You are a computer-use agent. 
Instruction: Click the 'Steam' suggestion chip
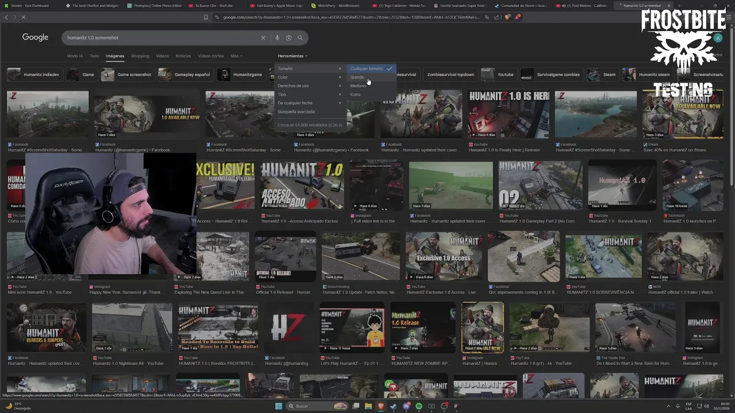pyautogui.click(x=602, y=75)
